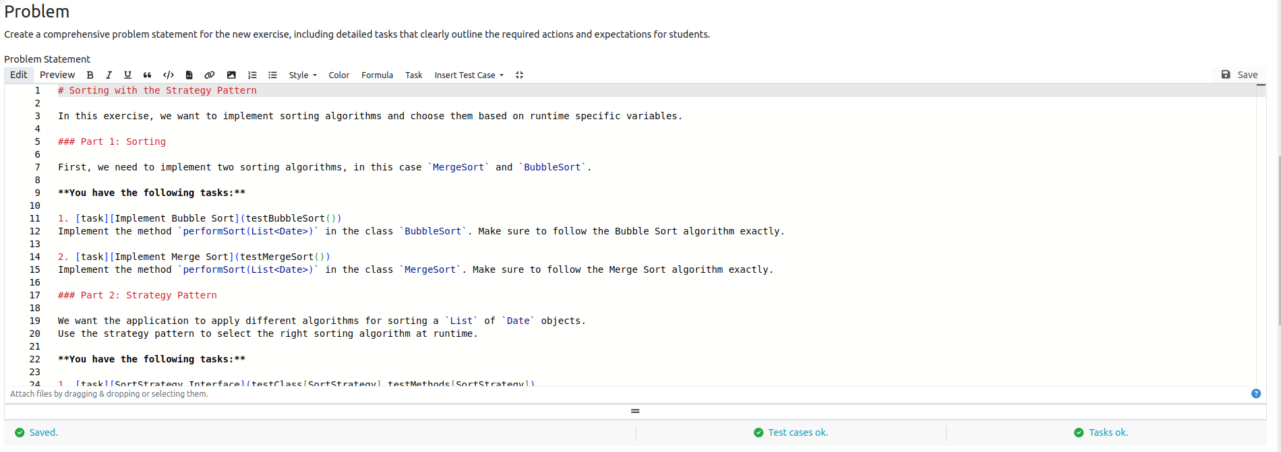Click the underline formatting icon
The image size is (1281, 452).
(x=127, y=75)
